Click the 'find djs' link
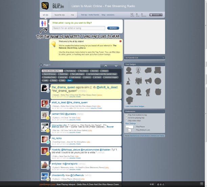 84,15
